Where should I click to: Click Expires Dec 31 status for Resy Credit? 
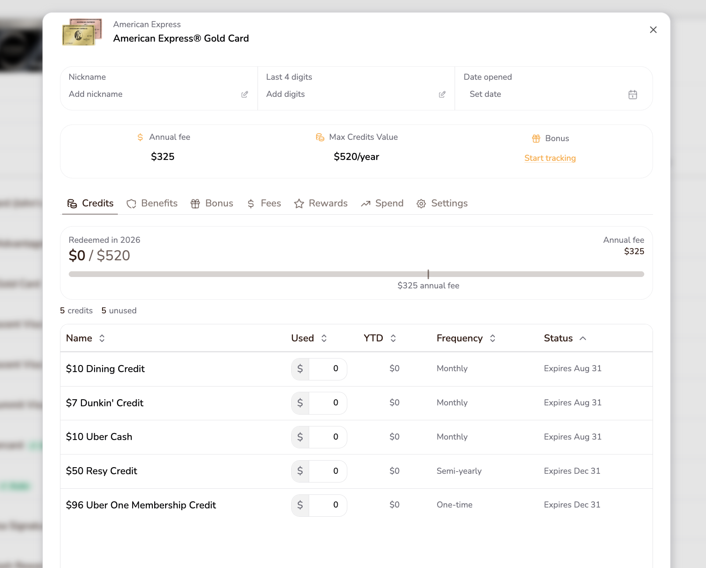point(572,471)
